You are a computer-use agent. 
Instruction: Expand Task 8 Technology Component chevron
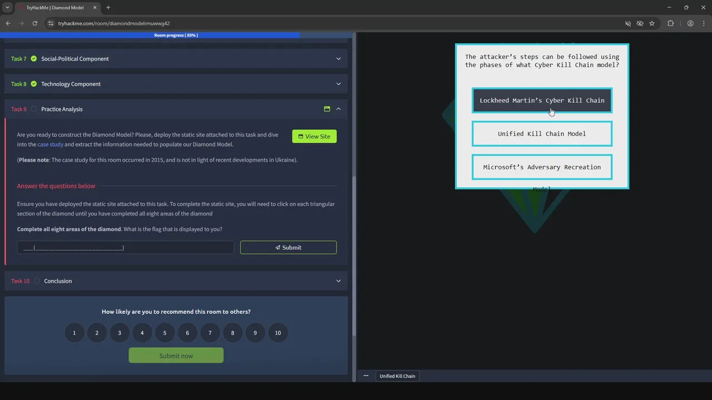[338, 84]
